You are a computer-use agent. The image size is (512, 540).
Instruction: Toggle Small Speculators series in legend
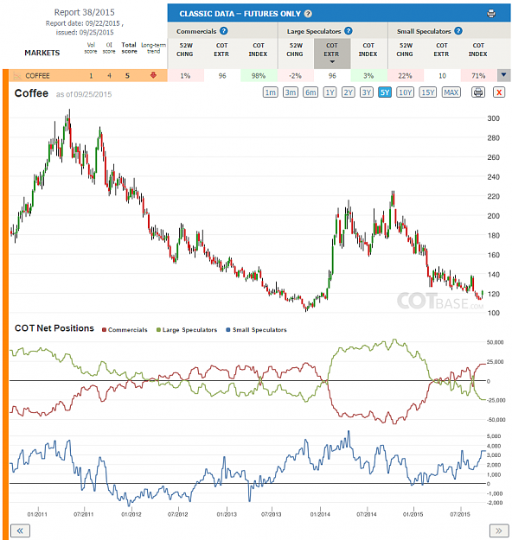click(x=256, y=329)
